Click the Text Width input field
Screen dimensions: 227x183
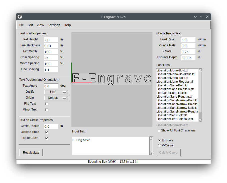(51, 52)
